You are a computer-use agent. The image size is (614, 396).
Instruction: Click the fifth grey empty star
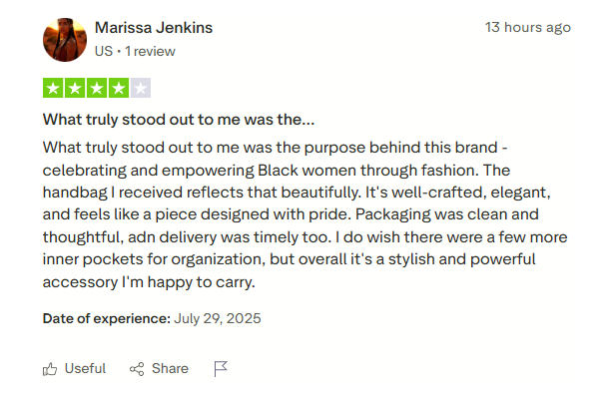point(141,88)
